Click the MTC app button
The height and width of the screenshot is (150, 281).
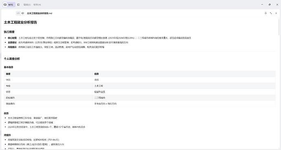pos(9,4)
